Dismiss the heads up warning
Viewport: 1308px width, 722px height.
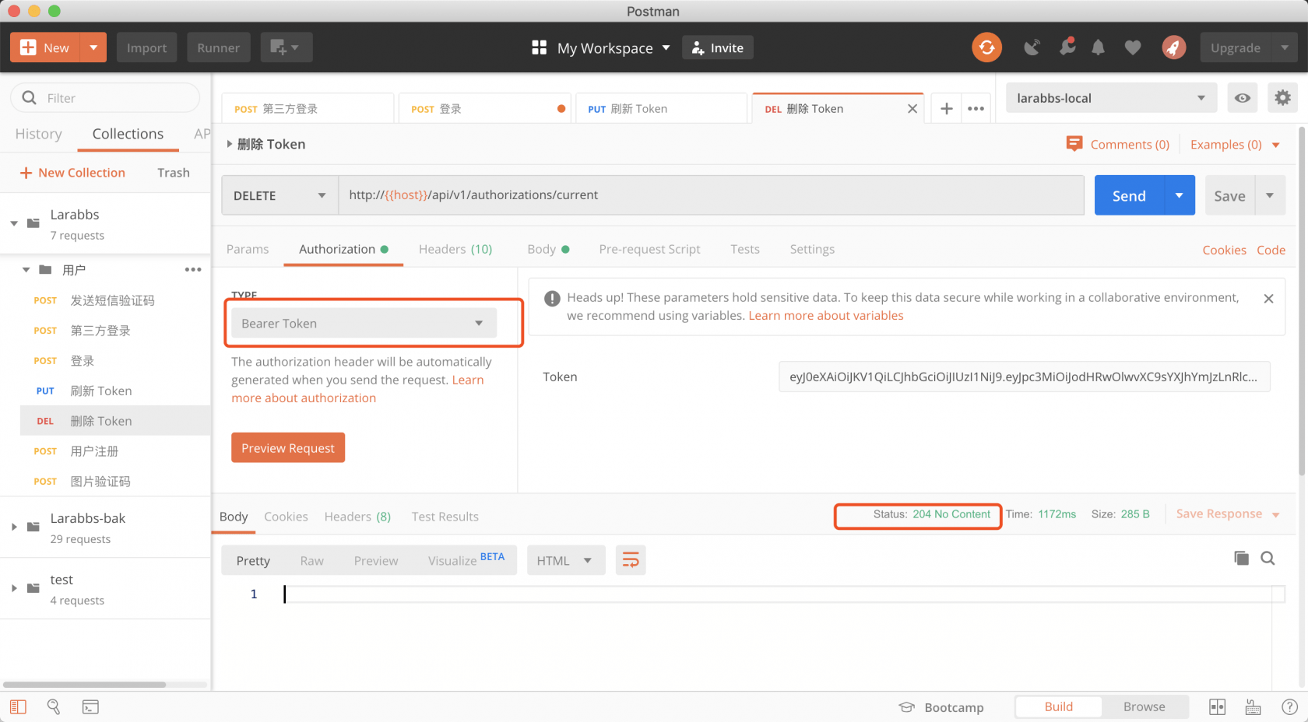pyautogui.click(x=1268, y=299)
